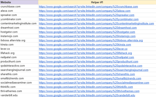The width and height of the screenshot is (156, 97).
Task: Open the neilpatel.com helper link
Action: click(x=86, y=57)
